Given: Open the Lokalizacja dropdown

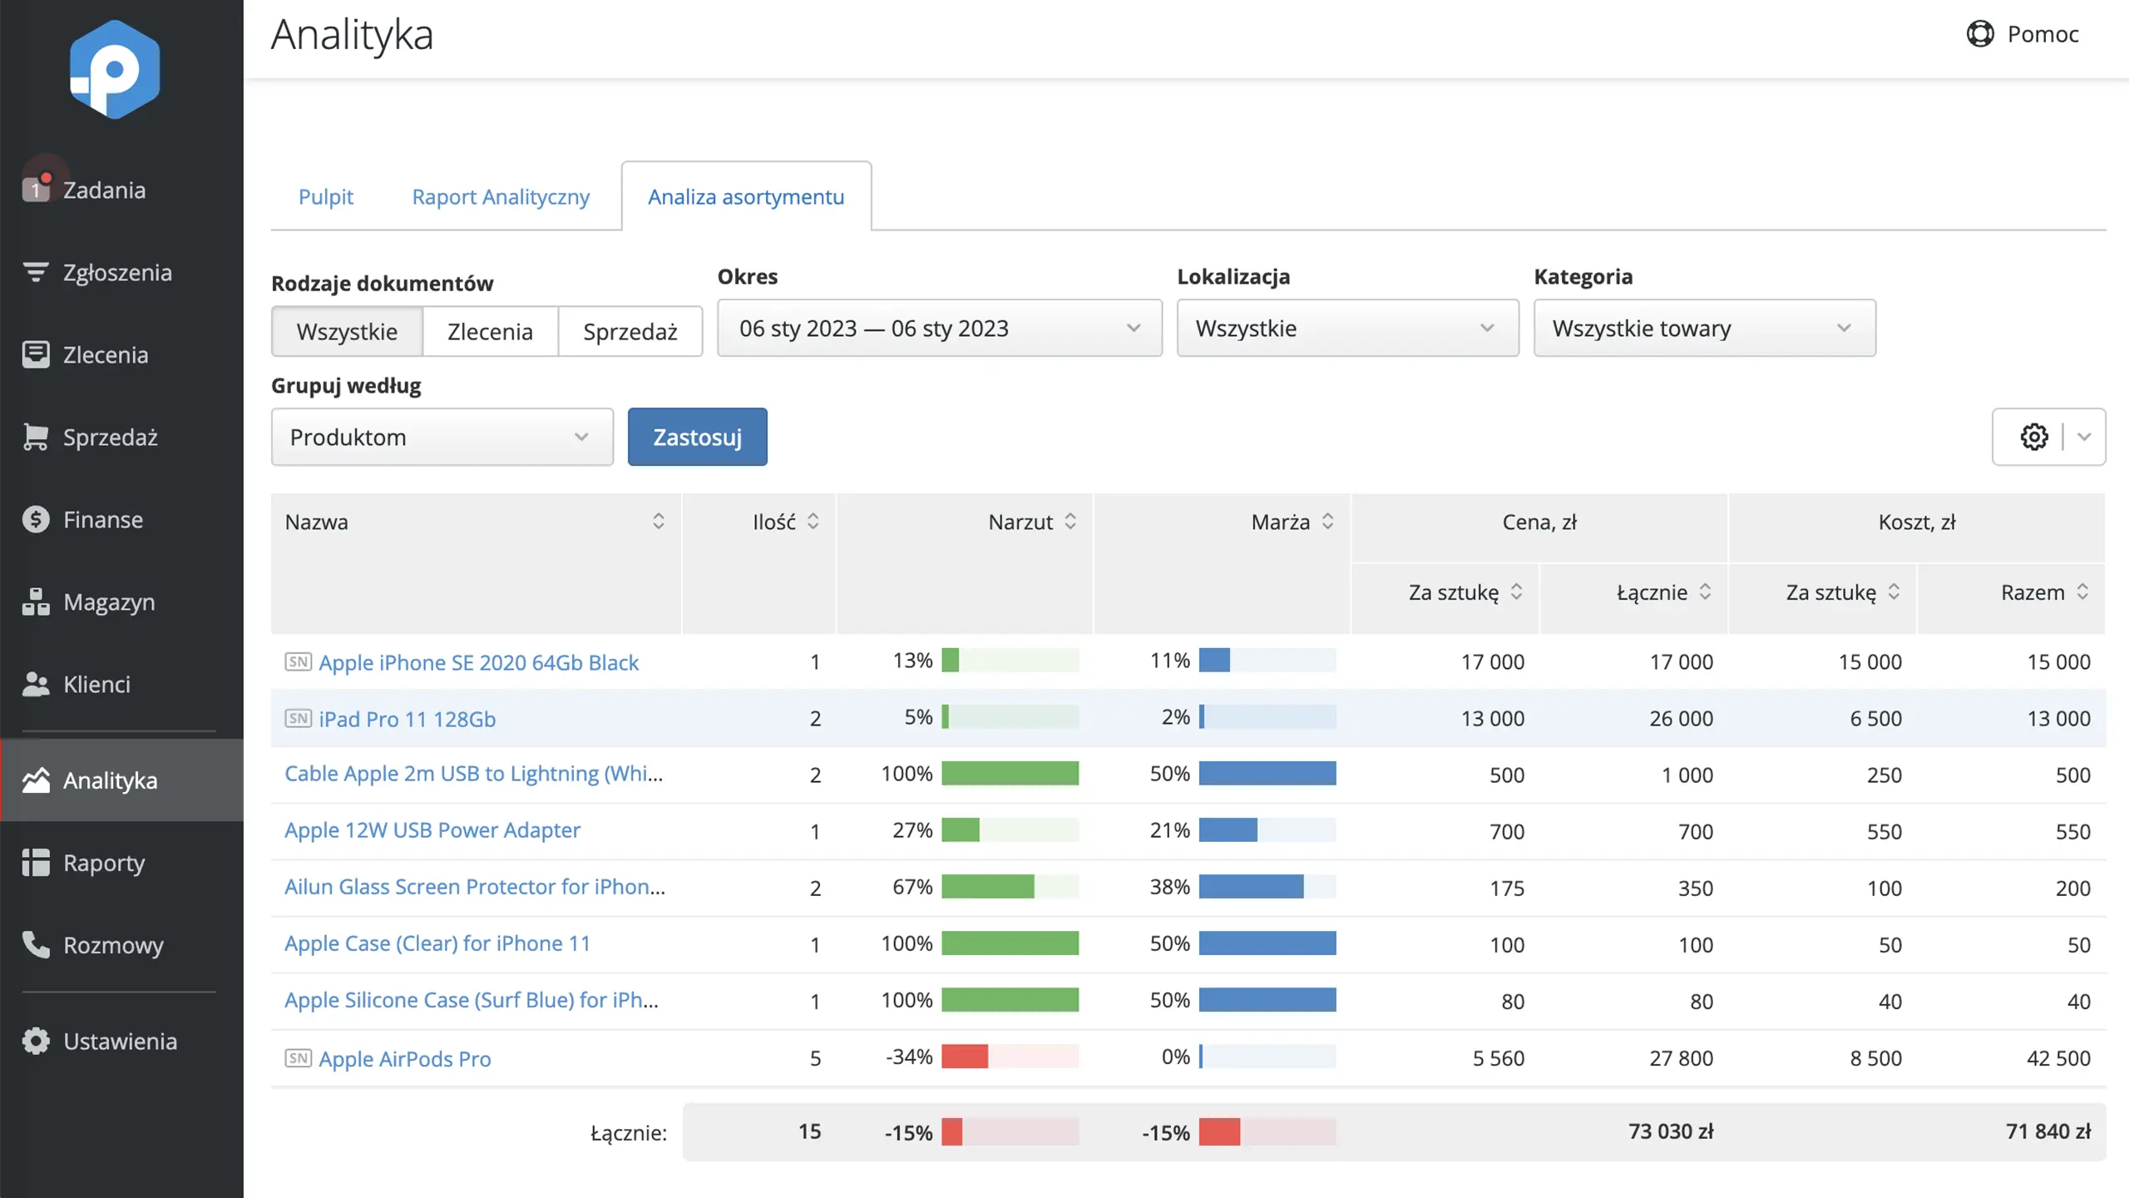Looking at the screenshot, I should [x=1347, y=328].
